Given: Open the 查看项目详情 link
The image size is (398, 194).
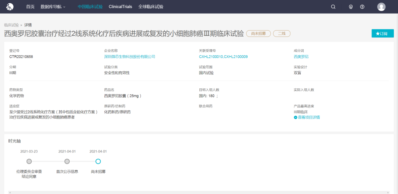Looking at the screenshot, I should coord(309,117).
